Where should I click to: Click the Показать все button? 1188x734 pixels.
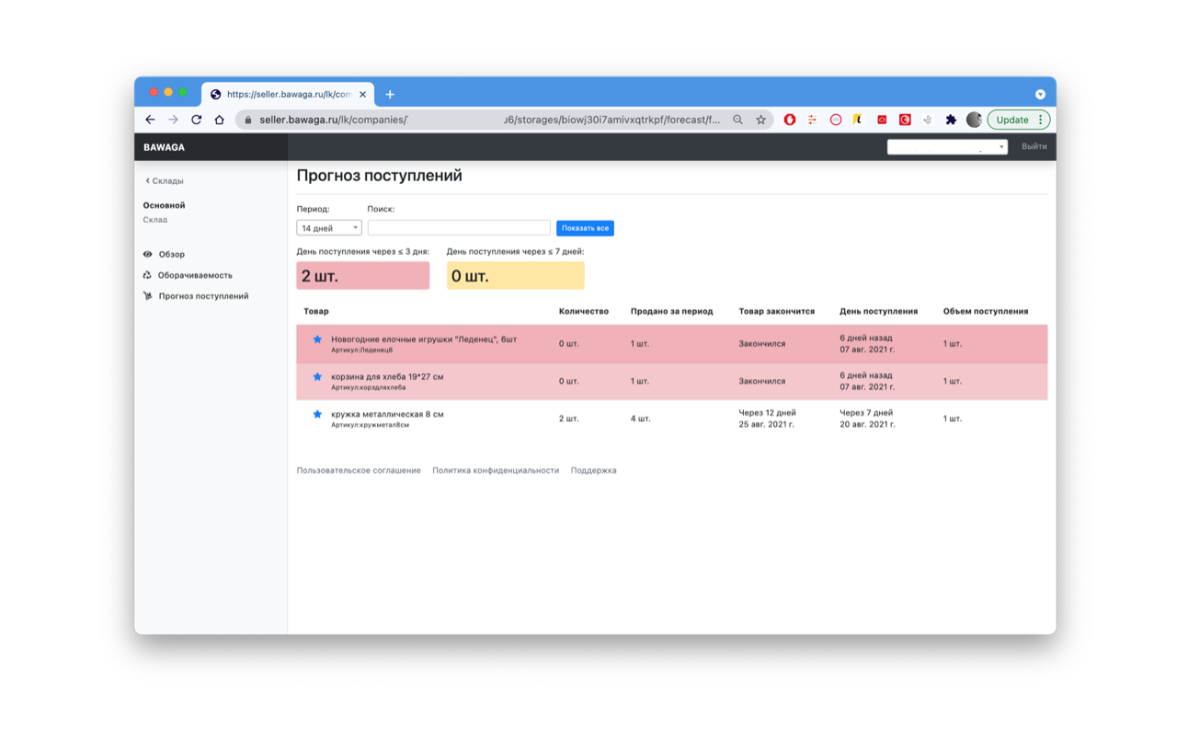pos(585,228)
